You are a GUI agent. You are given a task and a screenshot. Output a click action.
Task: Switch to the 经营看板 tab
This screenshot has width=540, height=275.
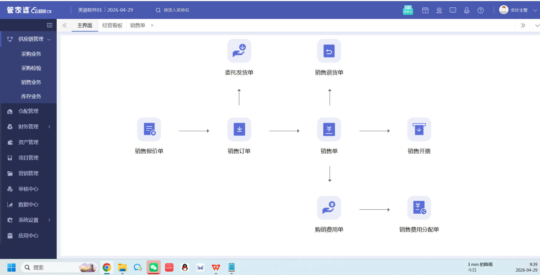coord(112,25)
